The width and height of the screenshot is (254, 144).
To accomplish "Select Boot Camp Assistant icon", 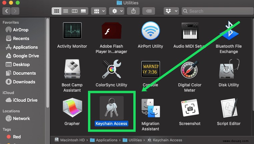I will (72, 69).
